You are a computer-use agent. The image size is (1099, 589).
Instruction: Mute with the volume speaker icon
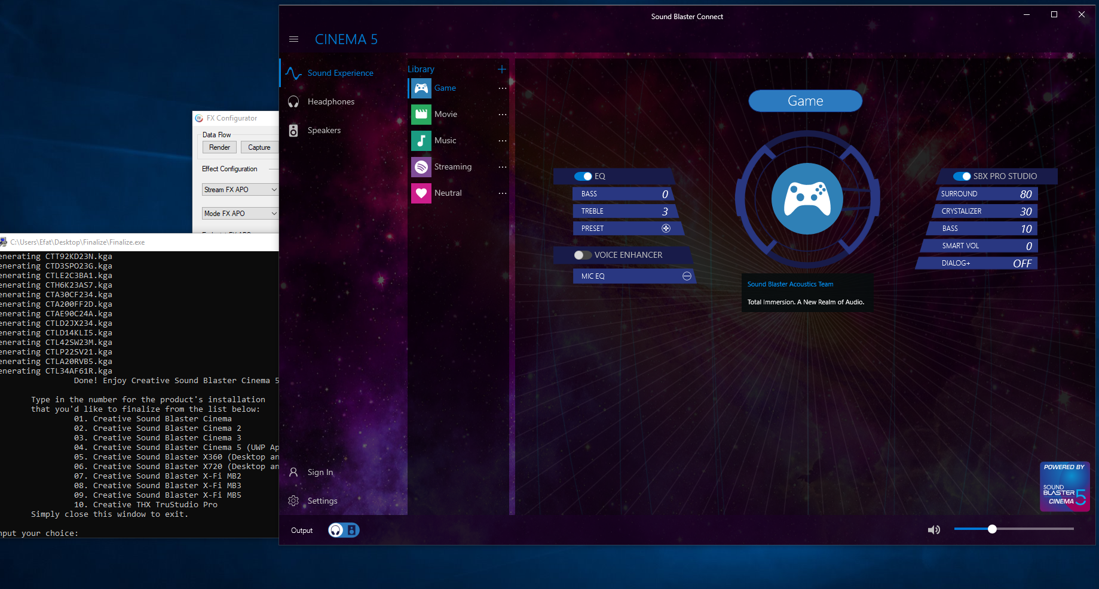(933, 530)
